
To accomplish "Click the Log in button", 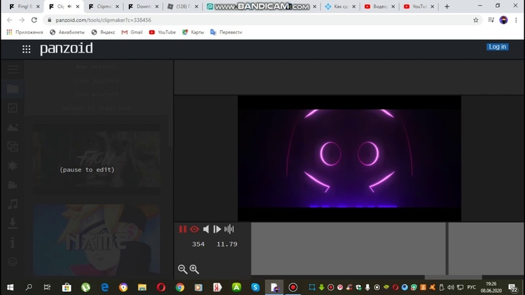I will click(x=497, y=47).
